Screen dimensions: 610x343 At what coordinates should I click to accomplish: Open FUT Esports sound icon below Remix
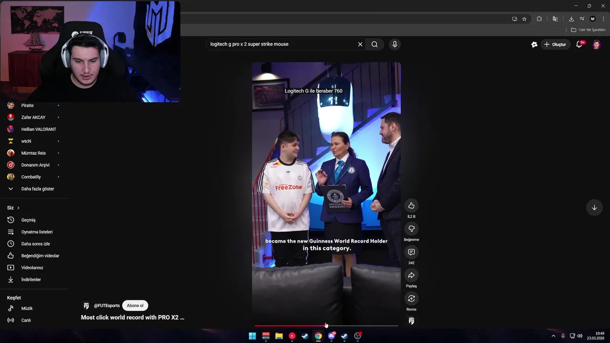[x=411, y=321]
